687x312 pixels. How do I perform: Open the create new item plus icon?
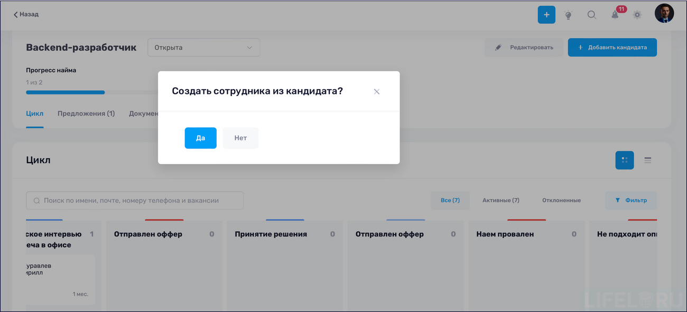coord(546,14)
